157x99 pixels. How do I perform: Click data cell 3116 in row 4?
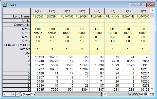pos(67,69)
